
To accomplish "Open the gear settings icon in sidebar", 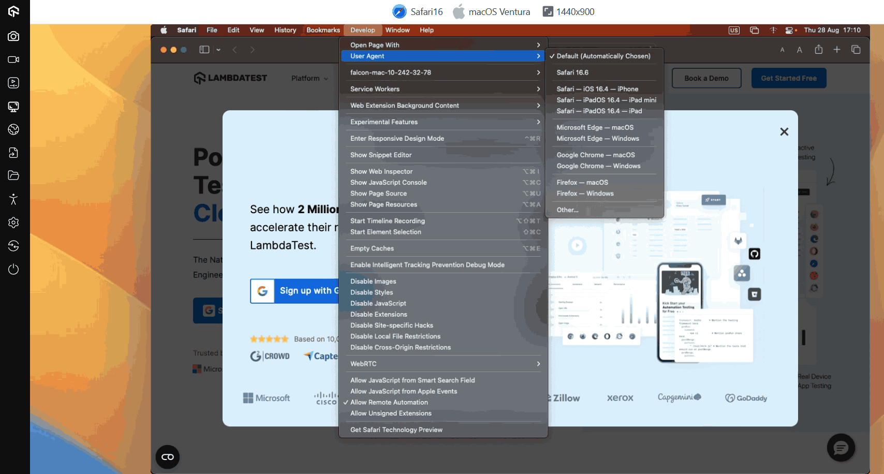I will pyautogui.click(x=14, y=223).
